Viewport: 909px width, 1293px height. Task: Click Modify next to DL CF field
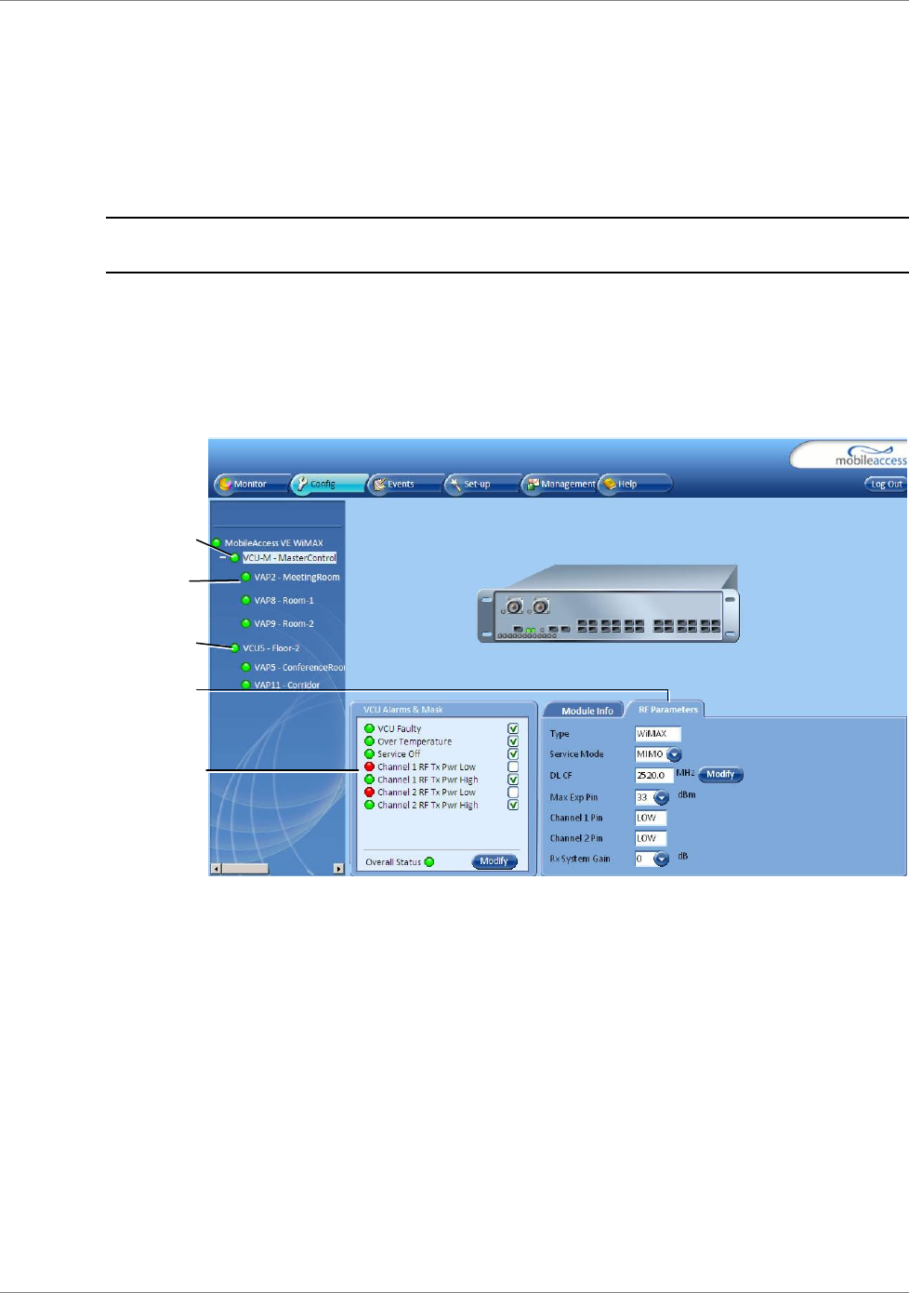tap(721, 775)
